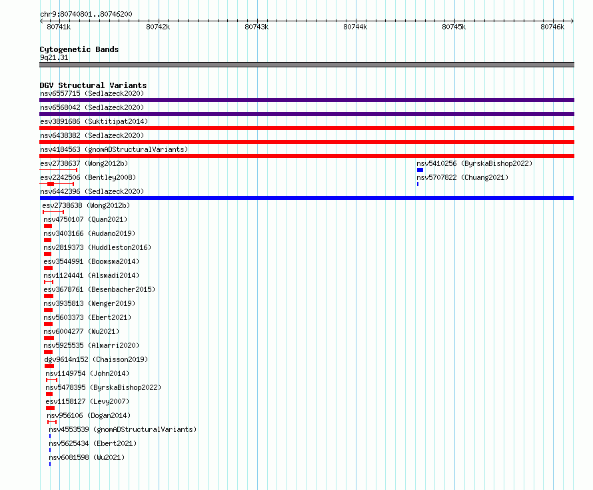Click the purple bar under nsv6557715
Screen dimensions: 593x490
306,100
